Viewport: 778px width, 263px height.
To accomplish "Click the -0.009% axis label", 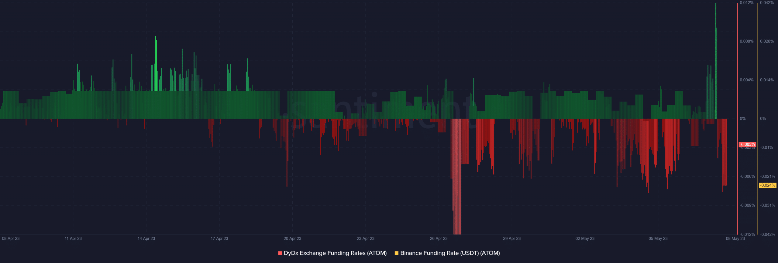I will [x=747, y=205].
